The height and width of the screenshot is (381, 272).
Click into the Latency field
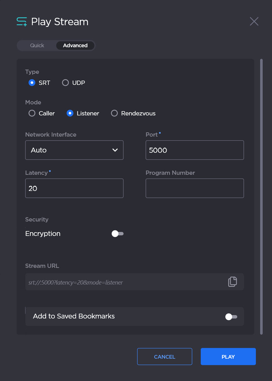coord(74,188)
